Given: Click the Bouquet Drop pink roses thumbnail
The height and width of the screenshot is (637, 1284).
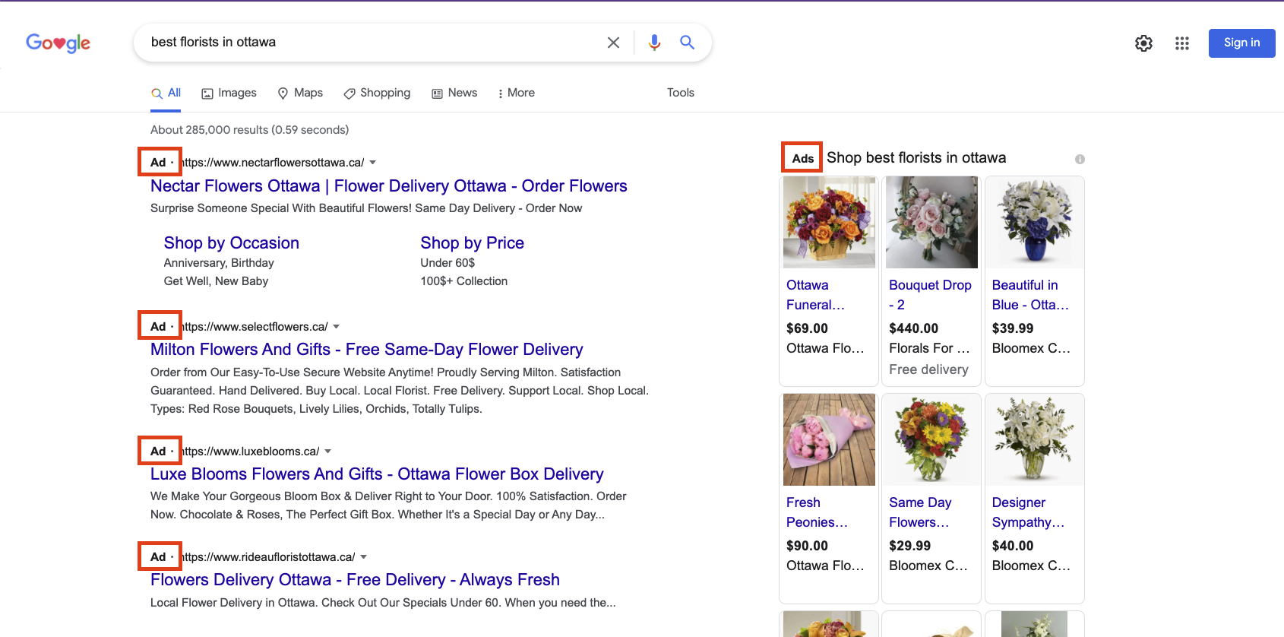Looking at the screenshot, I should coord(931,222).
